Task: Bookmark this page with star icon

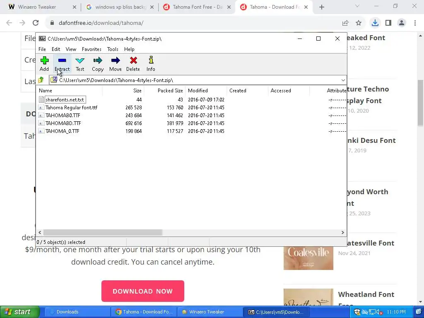Action: point(359,23)
